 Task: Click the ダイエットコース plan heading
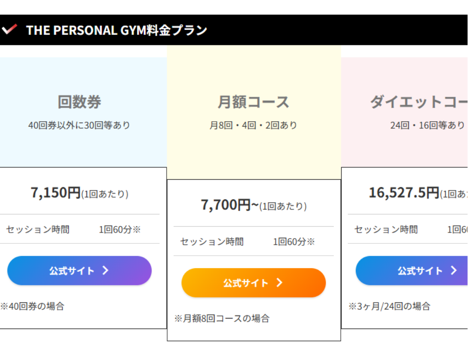click(419, 102)
